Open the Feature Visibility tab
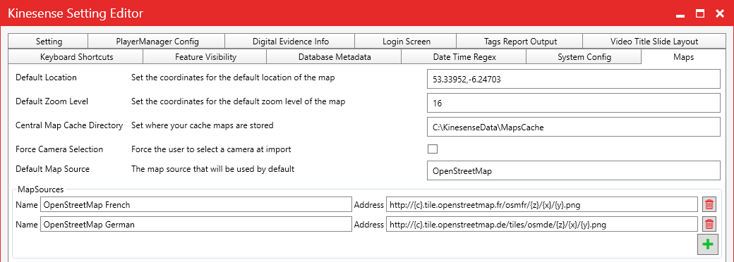Screen dimensions: 734x262 205,57
